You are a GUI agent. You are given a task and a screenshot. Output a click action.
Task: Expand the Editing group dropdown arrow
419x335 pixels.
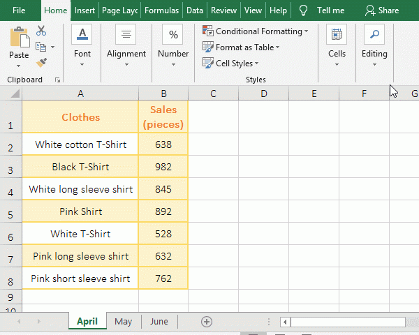[374, 65]
